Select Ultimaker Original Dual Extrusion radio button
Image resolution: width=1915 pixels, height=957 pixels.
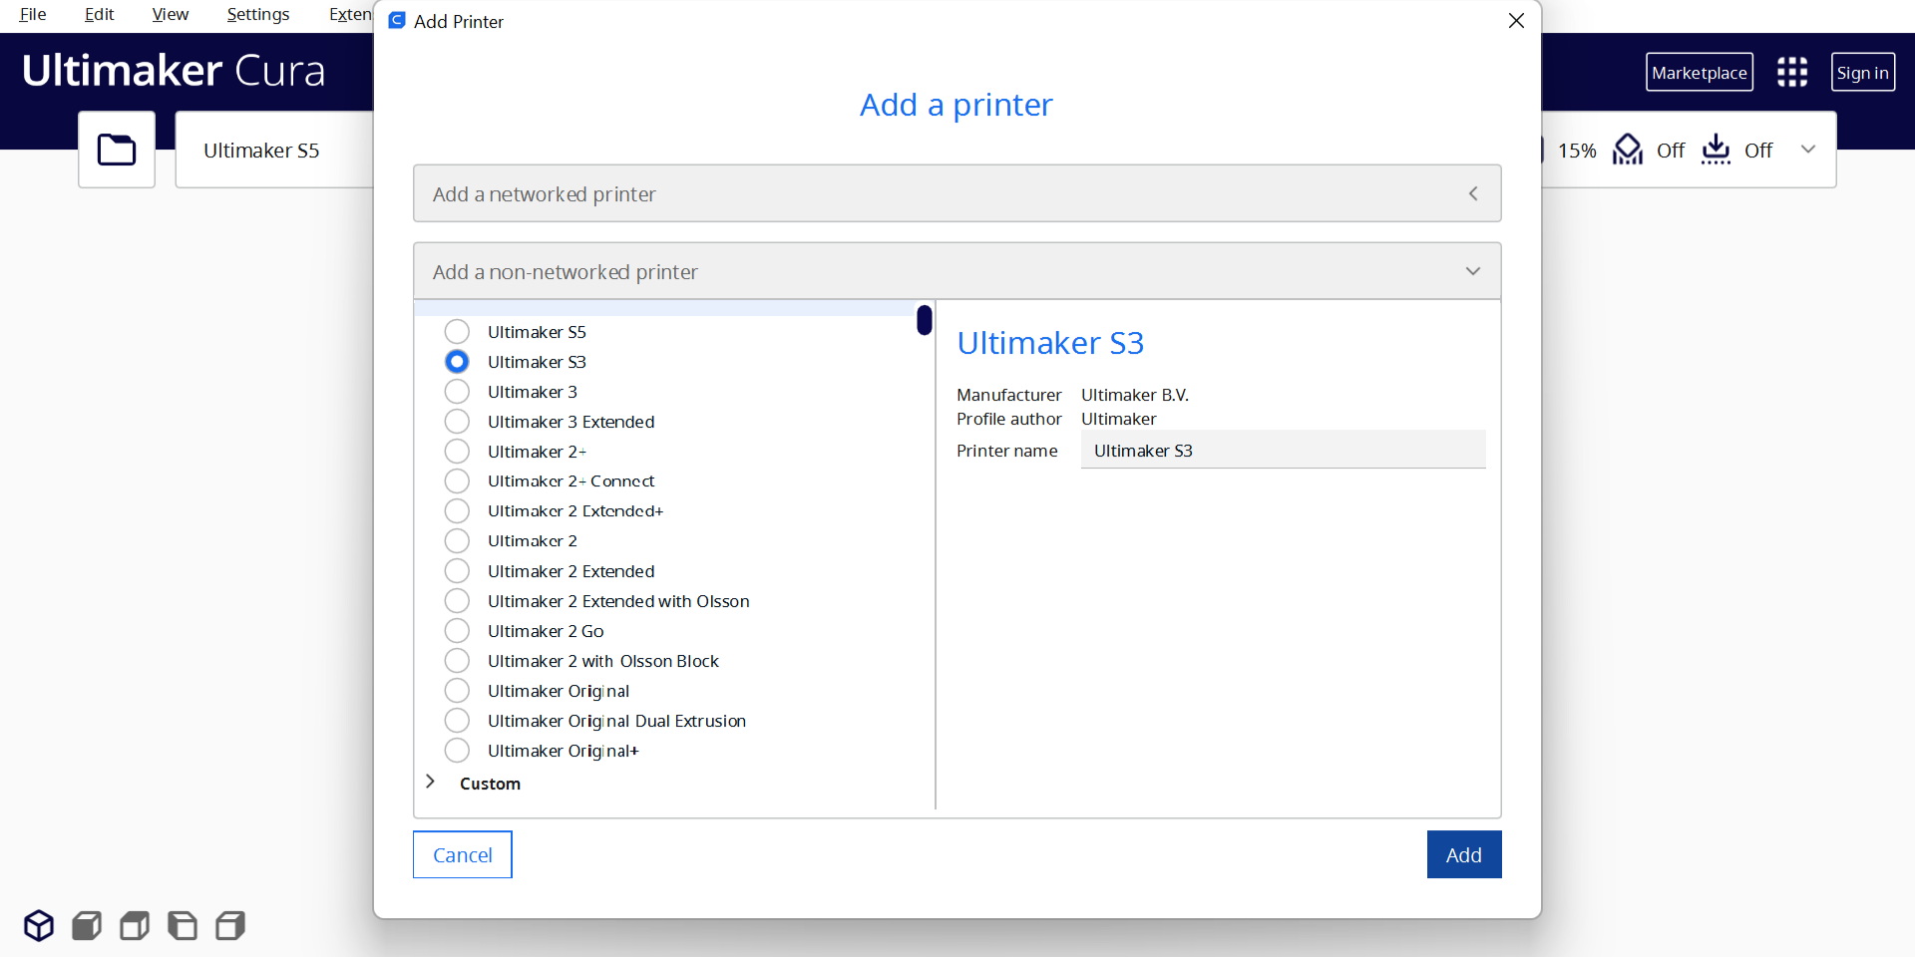pyautogui.click(x=457, y=721)
